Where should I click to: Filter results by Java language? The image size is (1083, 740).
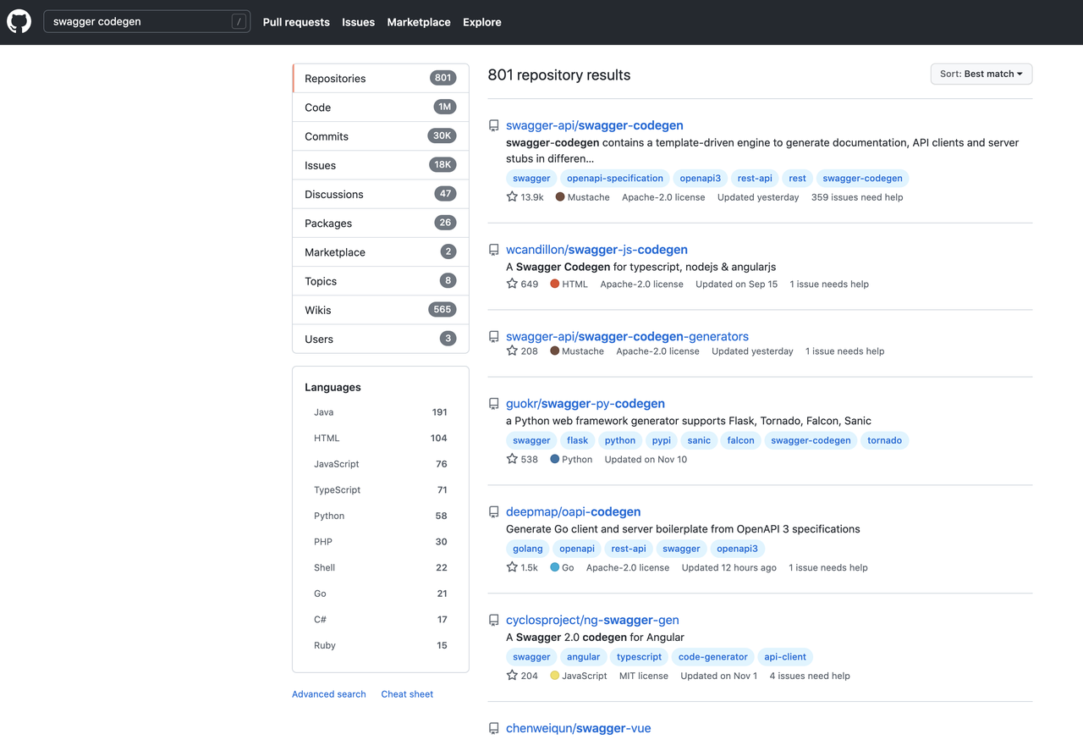tap(381, 412)
